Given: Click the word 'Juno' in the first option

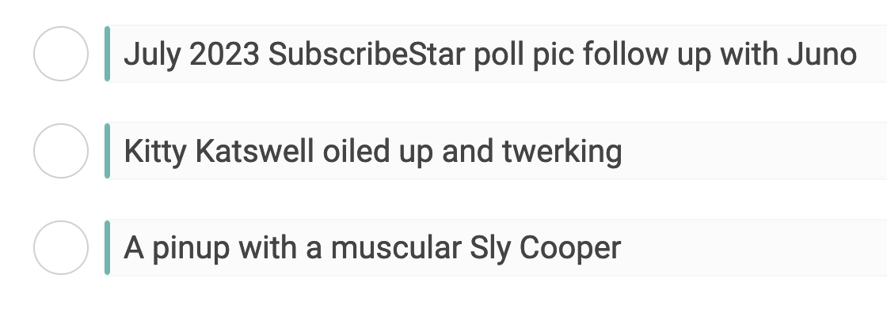Looking at the screenshot, I should pos(822,55).
